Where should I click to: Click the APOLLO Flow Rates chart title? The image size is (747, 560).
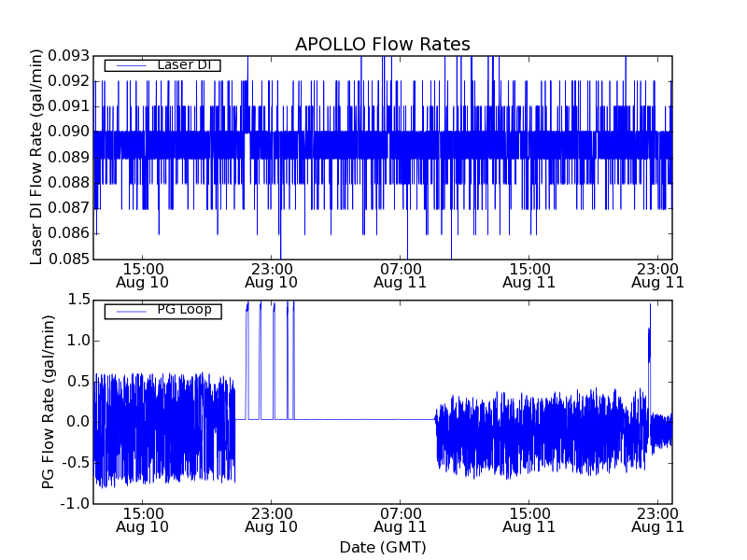click(382, 44)
